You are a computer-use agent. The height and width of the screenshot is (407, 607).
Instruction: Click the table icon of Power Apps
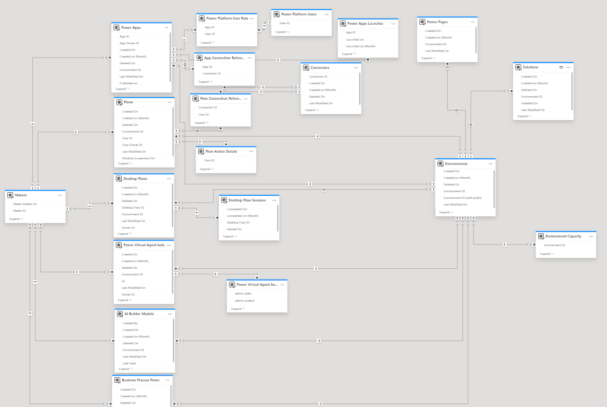(117, 28)
